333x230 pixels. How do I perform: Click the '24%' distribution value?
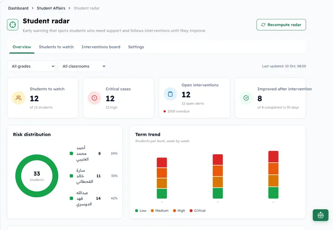(114, 153)
